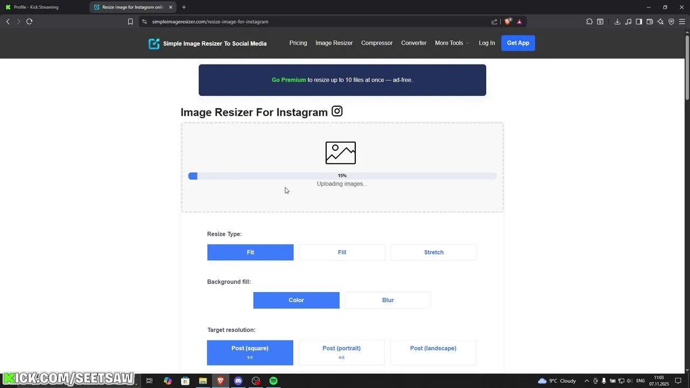
Task: Click the Go Premium link
Action: pos(288,80)
